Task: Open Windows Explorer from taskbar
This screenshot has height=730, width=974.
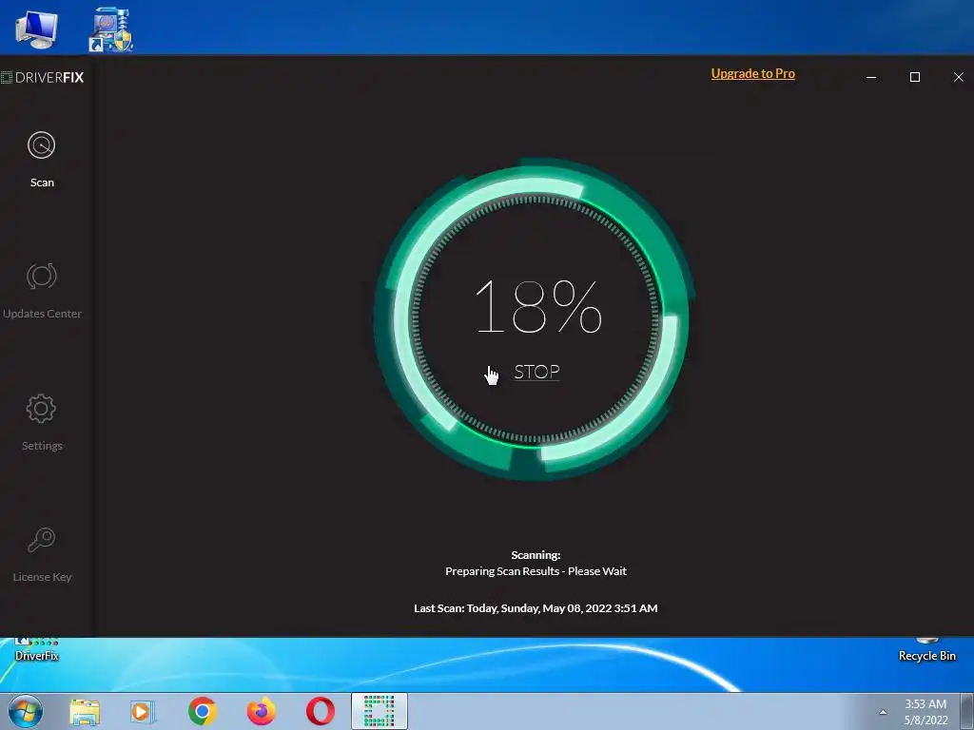Action: coord(85,711)
